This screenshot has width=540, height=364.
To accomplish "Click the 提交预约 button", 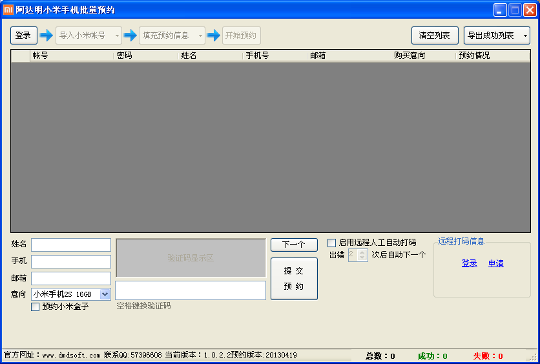I will [294, 279].
